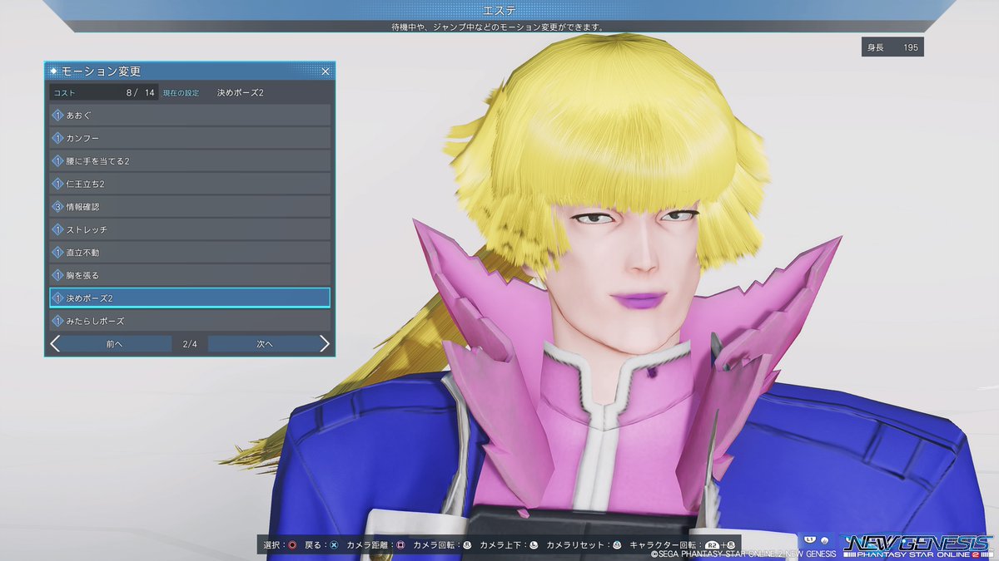Click the 2/4 page indicator
Viewport: 999px width, 561px height.
tap(190, 344)
